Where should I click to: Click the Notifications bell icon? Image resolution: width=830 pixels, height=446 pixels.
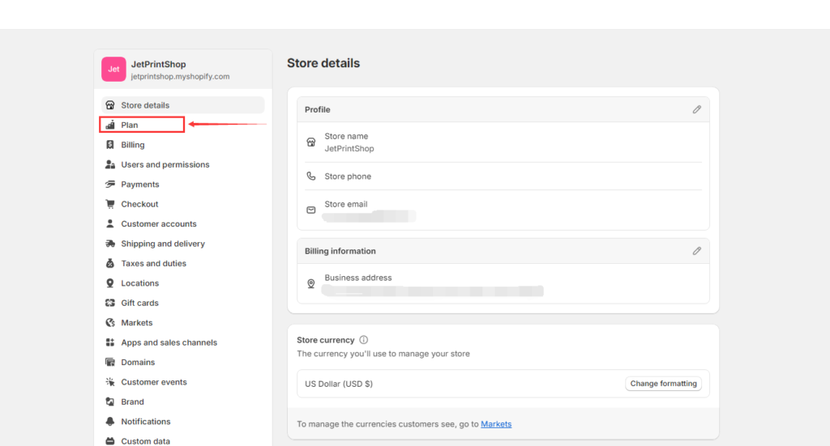(110, 421)
